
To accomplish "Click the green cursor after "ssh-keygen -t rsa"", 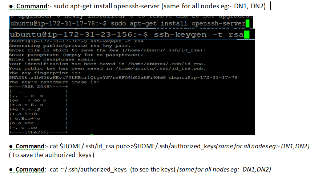I will [x=247, y=34].
